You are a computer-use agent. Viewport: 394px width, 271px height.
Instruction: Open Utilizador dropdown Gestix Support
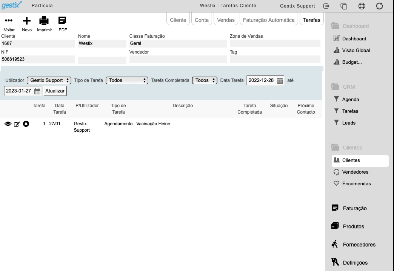point(49,80)
